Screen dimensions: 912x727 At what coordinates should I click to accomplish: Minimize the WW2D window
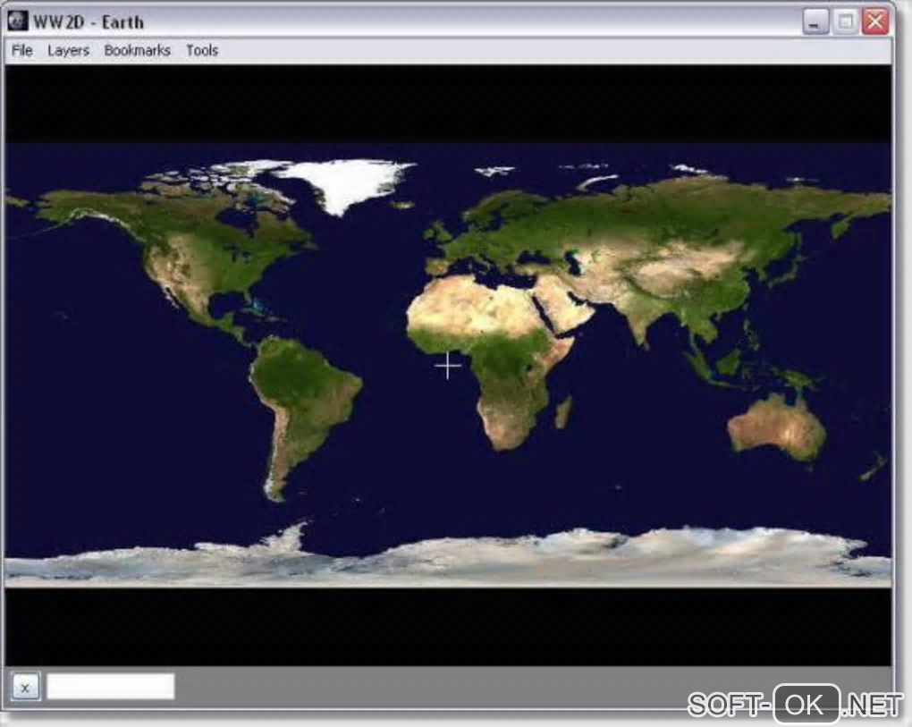coord(815,22)
